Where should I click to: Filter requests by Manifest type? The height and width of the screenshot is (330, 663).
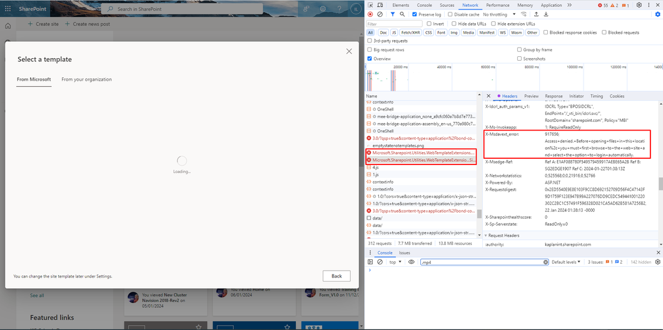[x=487, y=32]
